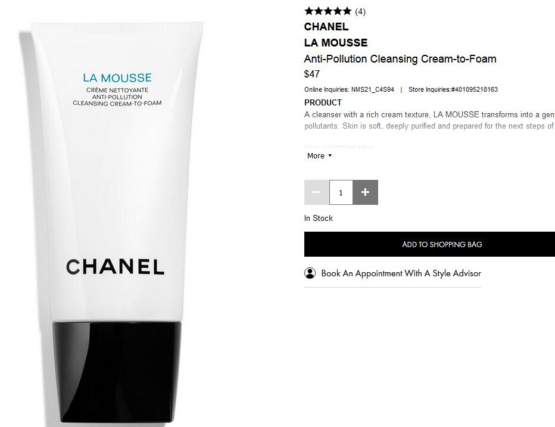Click the PRODUCT section heading
Image resolution: width=555 pixels, height=427 pixels.
[323, 102]
